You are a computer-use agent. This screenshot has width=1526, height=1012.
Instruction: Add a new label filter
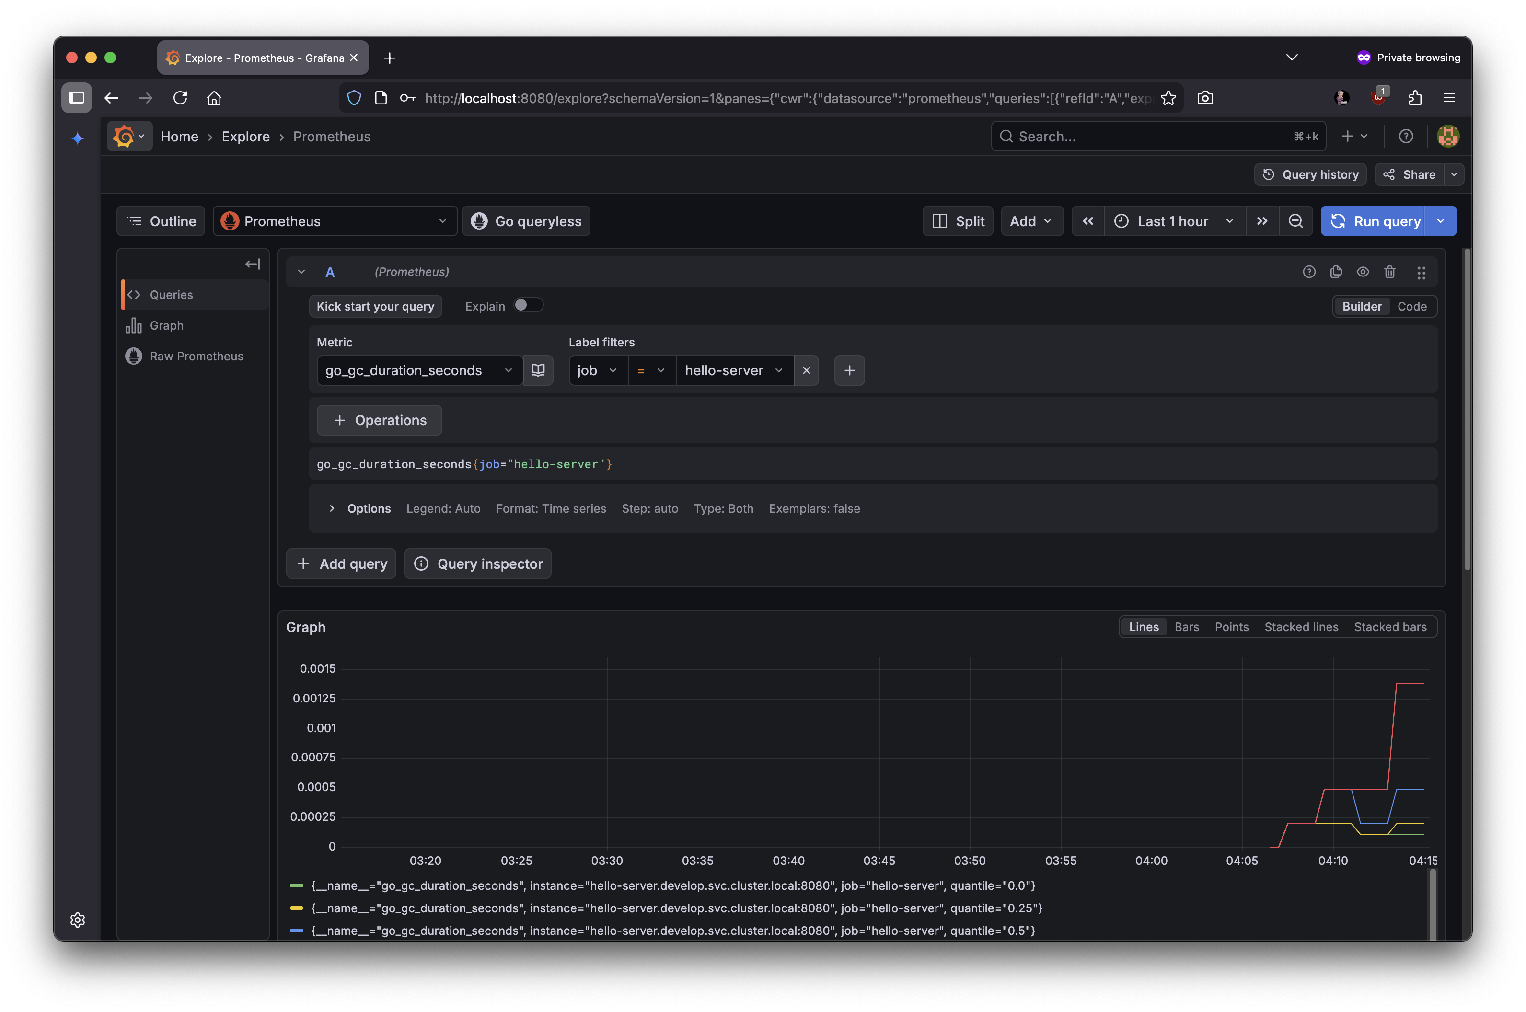849,370
